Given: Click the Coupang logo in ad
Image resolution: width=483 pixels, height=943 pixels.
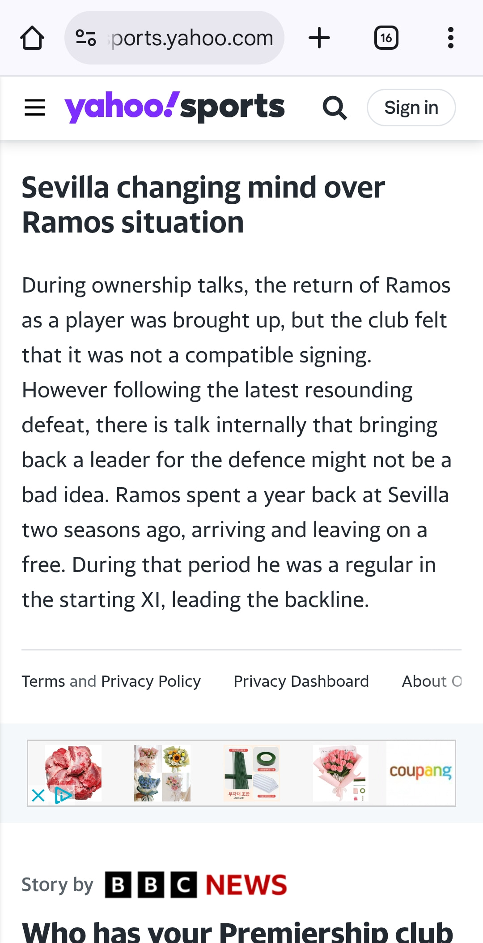Looking at the screenshot, I should tap(420, 771).
